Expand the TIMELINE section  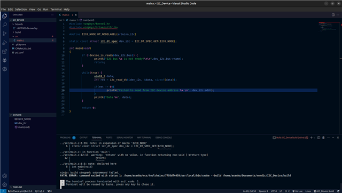(33, 187)
